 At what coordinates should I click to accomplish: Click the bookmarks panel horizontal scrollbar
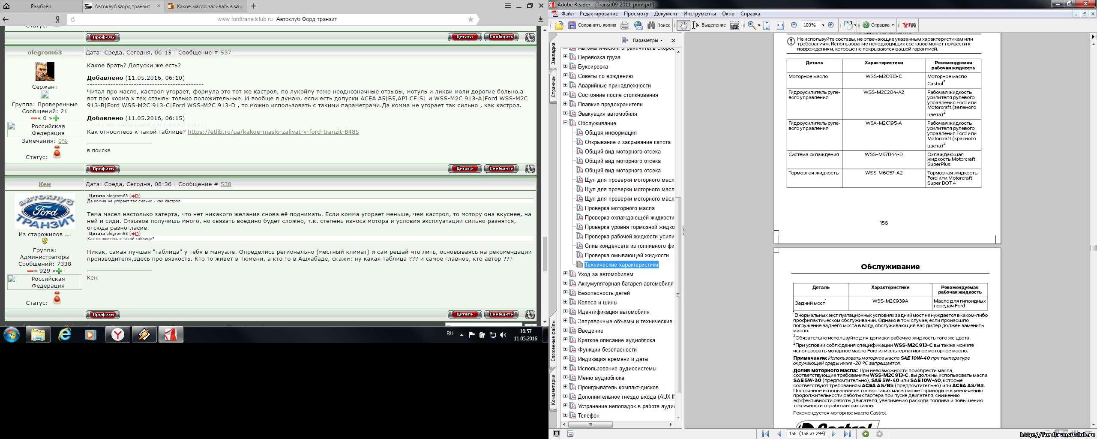(x=590, y=424)
